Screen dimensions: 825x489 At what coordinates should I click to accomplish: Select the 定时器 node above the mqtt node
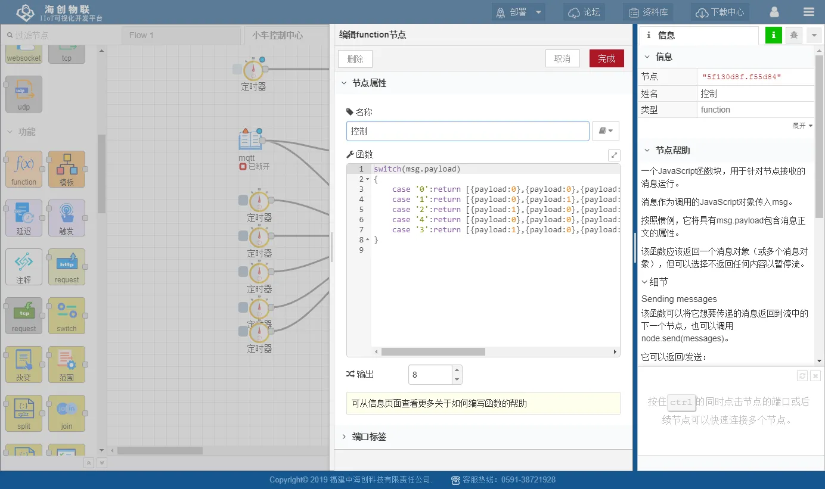pos(253,69)
